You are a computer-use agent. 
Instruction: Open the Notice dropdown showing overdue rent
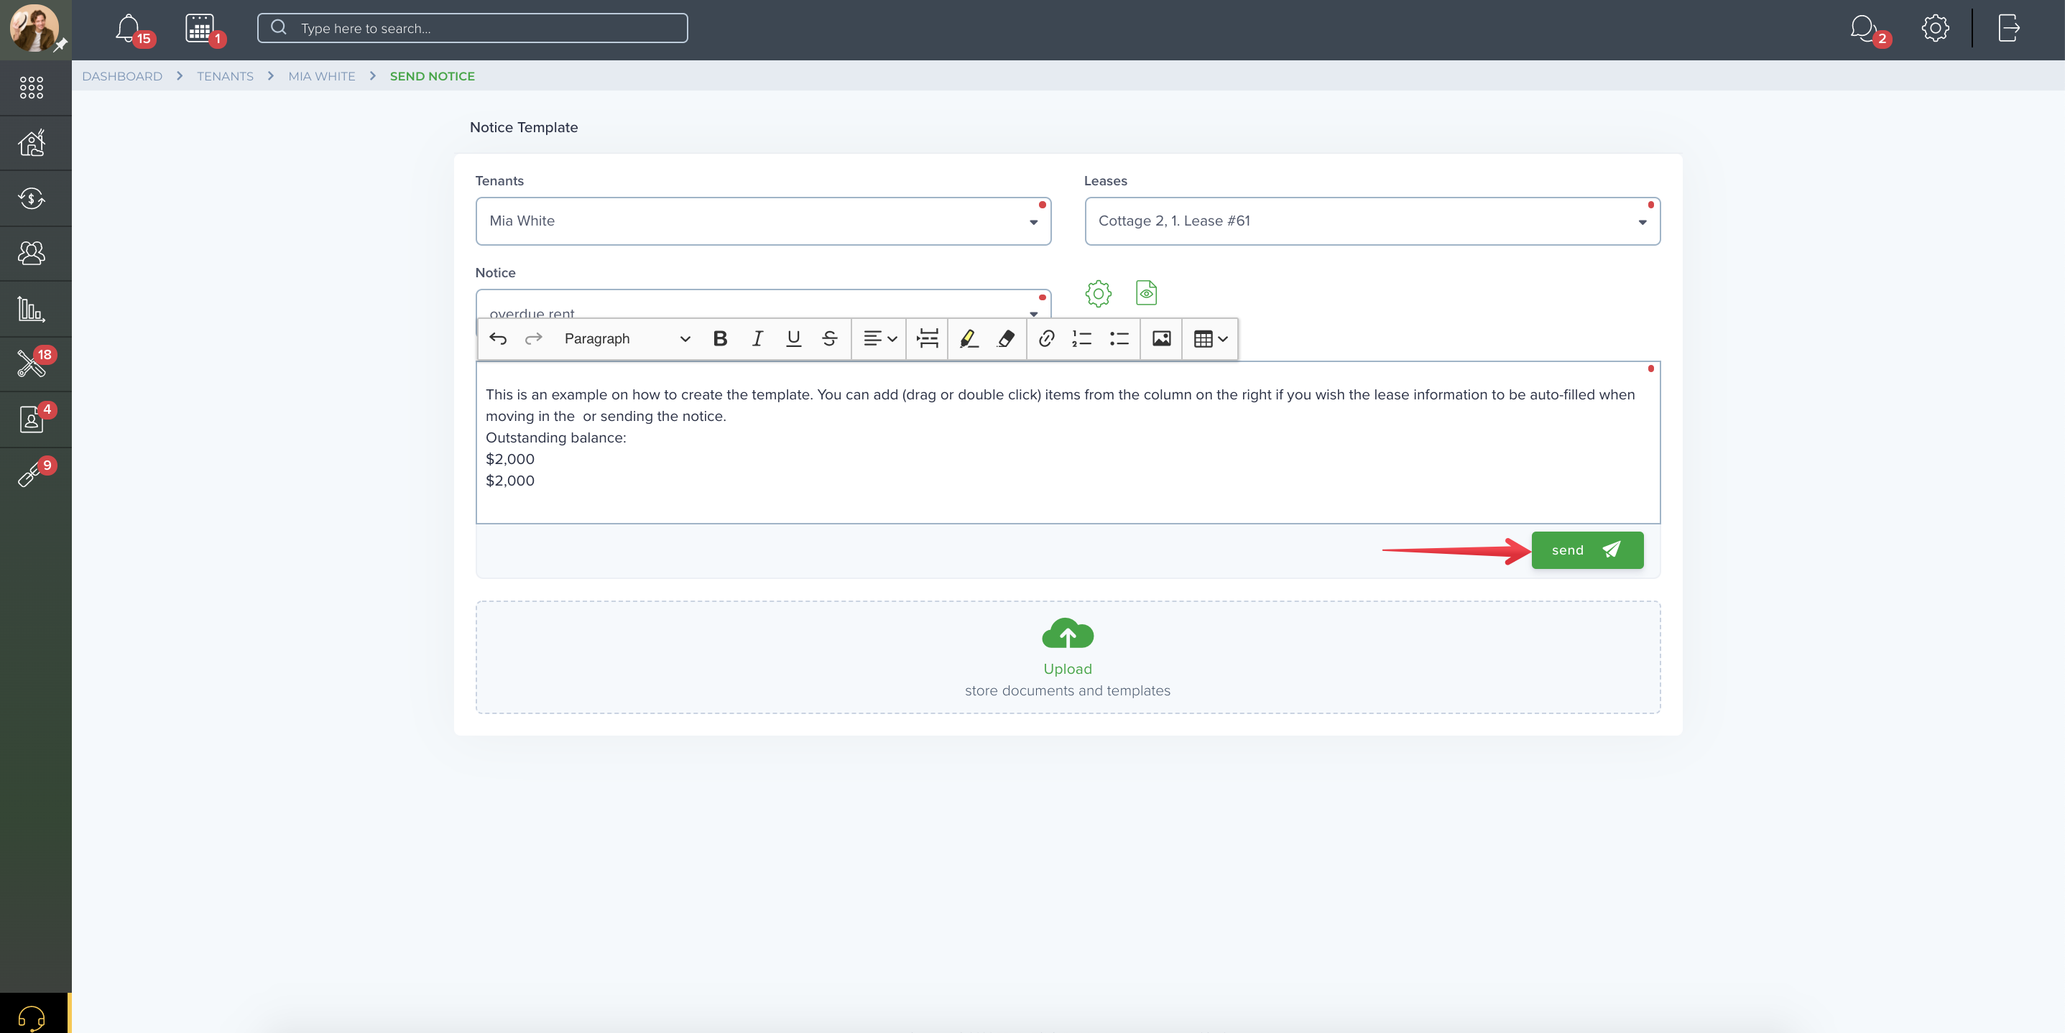[x=763, y=305]
